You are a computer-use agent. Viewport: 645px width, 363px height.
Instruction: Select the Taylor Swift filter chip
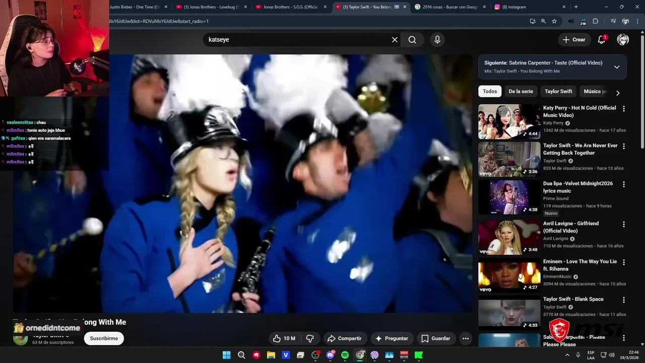point(558,91)
